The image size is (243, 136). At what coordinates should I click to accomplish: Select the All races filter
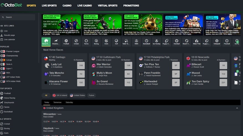(x=46, y=95)
